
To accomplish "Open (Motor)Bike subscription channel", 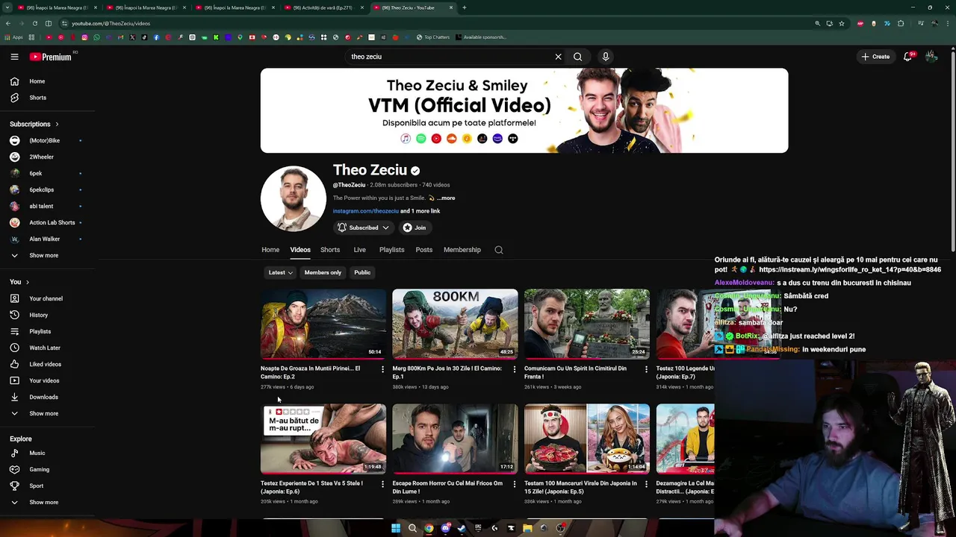I will click(45, 140).
